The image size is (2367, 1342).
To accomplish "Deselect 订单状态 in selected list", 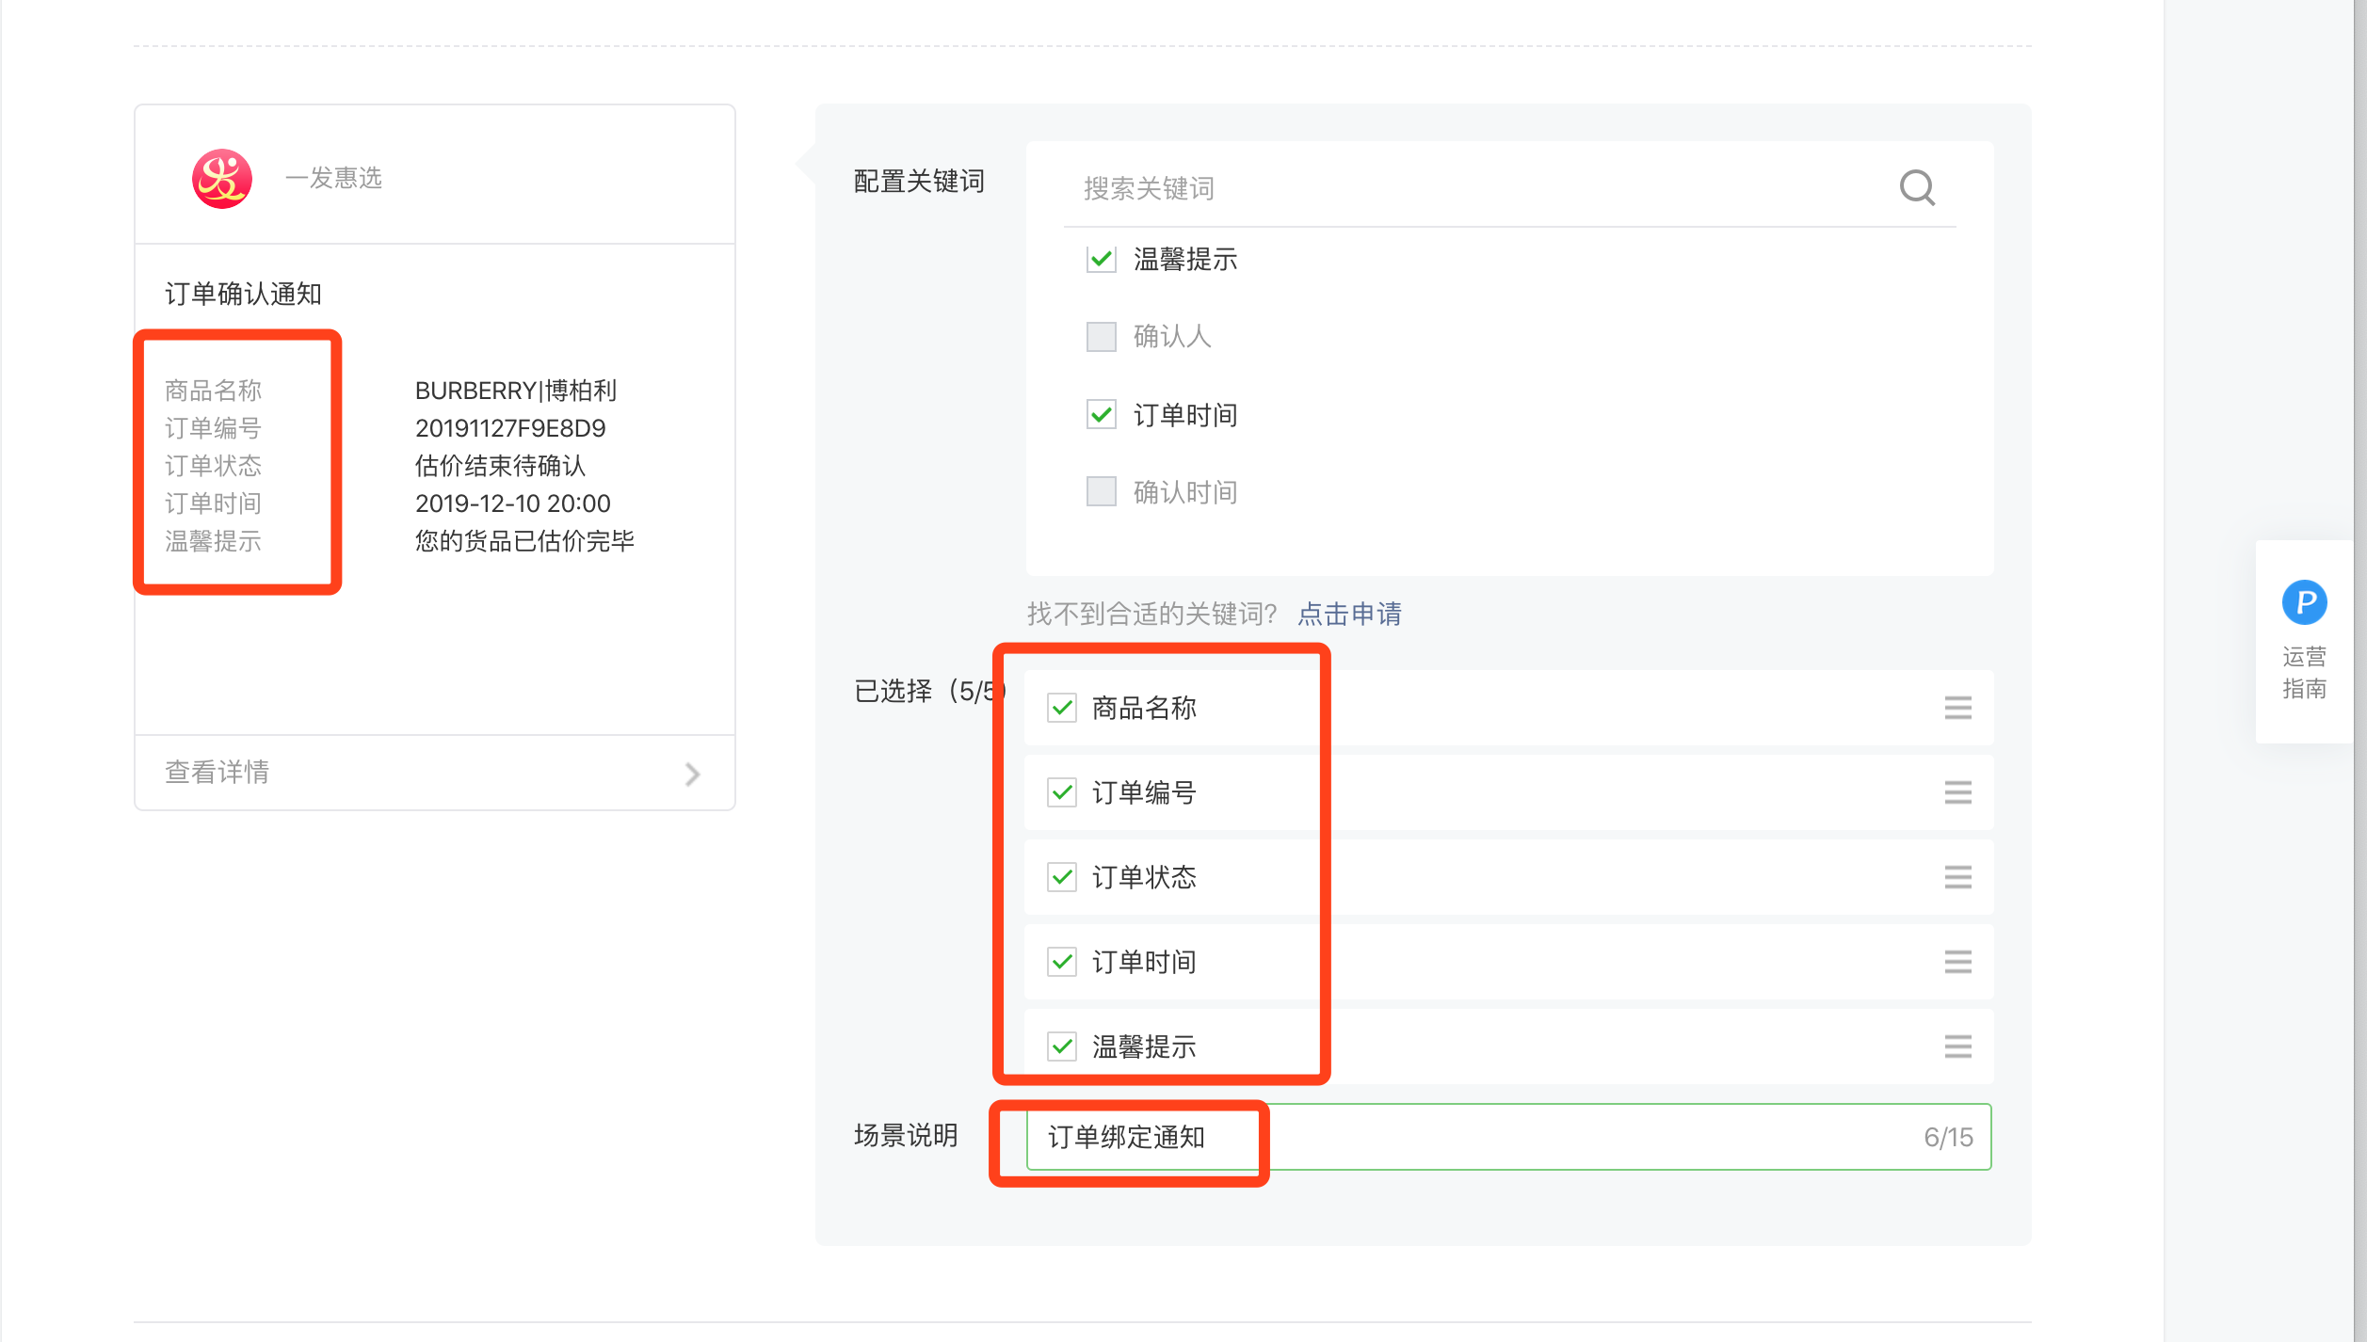I will (x=1062, y=877).
